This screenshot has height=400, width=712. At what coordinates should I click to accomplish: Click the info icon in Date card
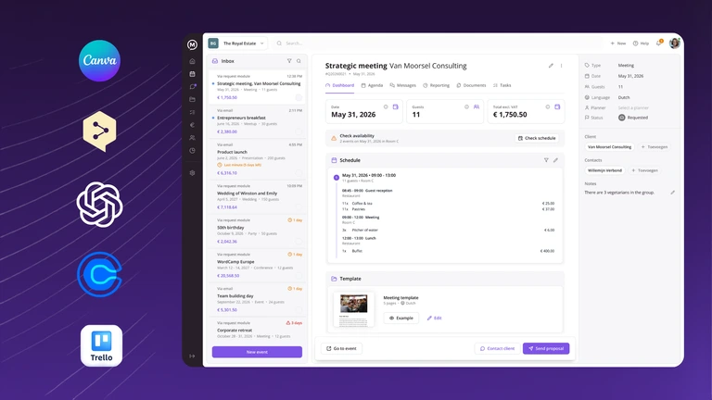tap(386, 107)
